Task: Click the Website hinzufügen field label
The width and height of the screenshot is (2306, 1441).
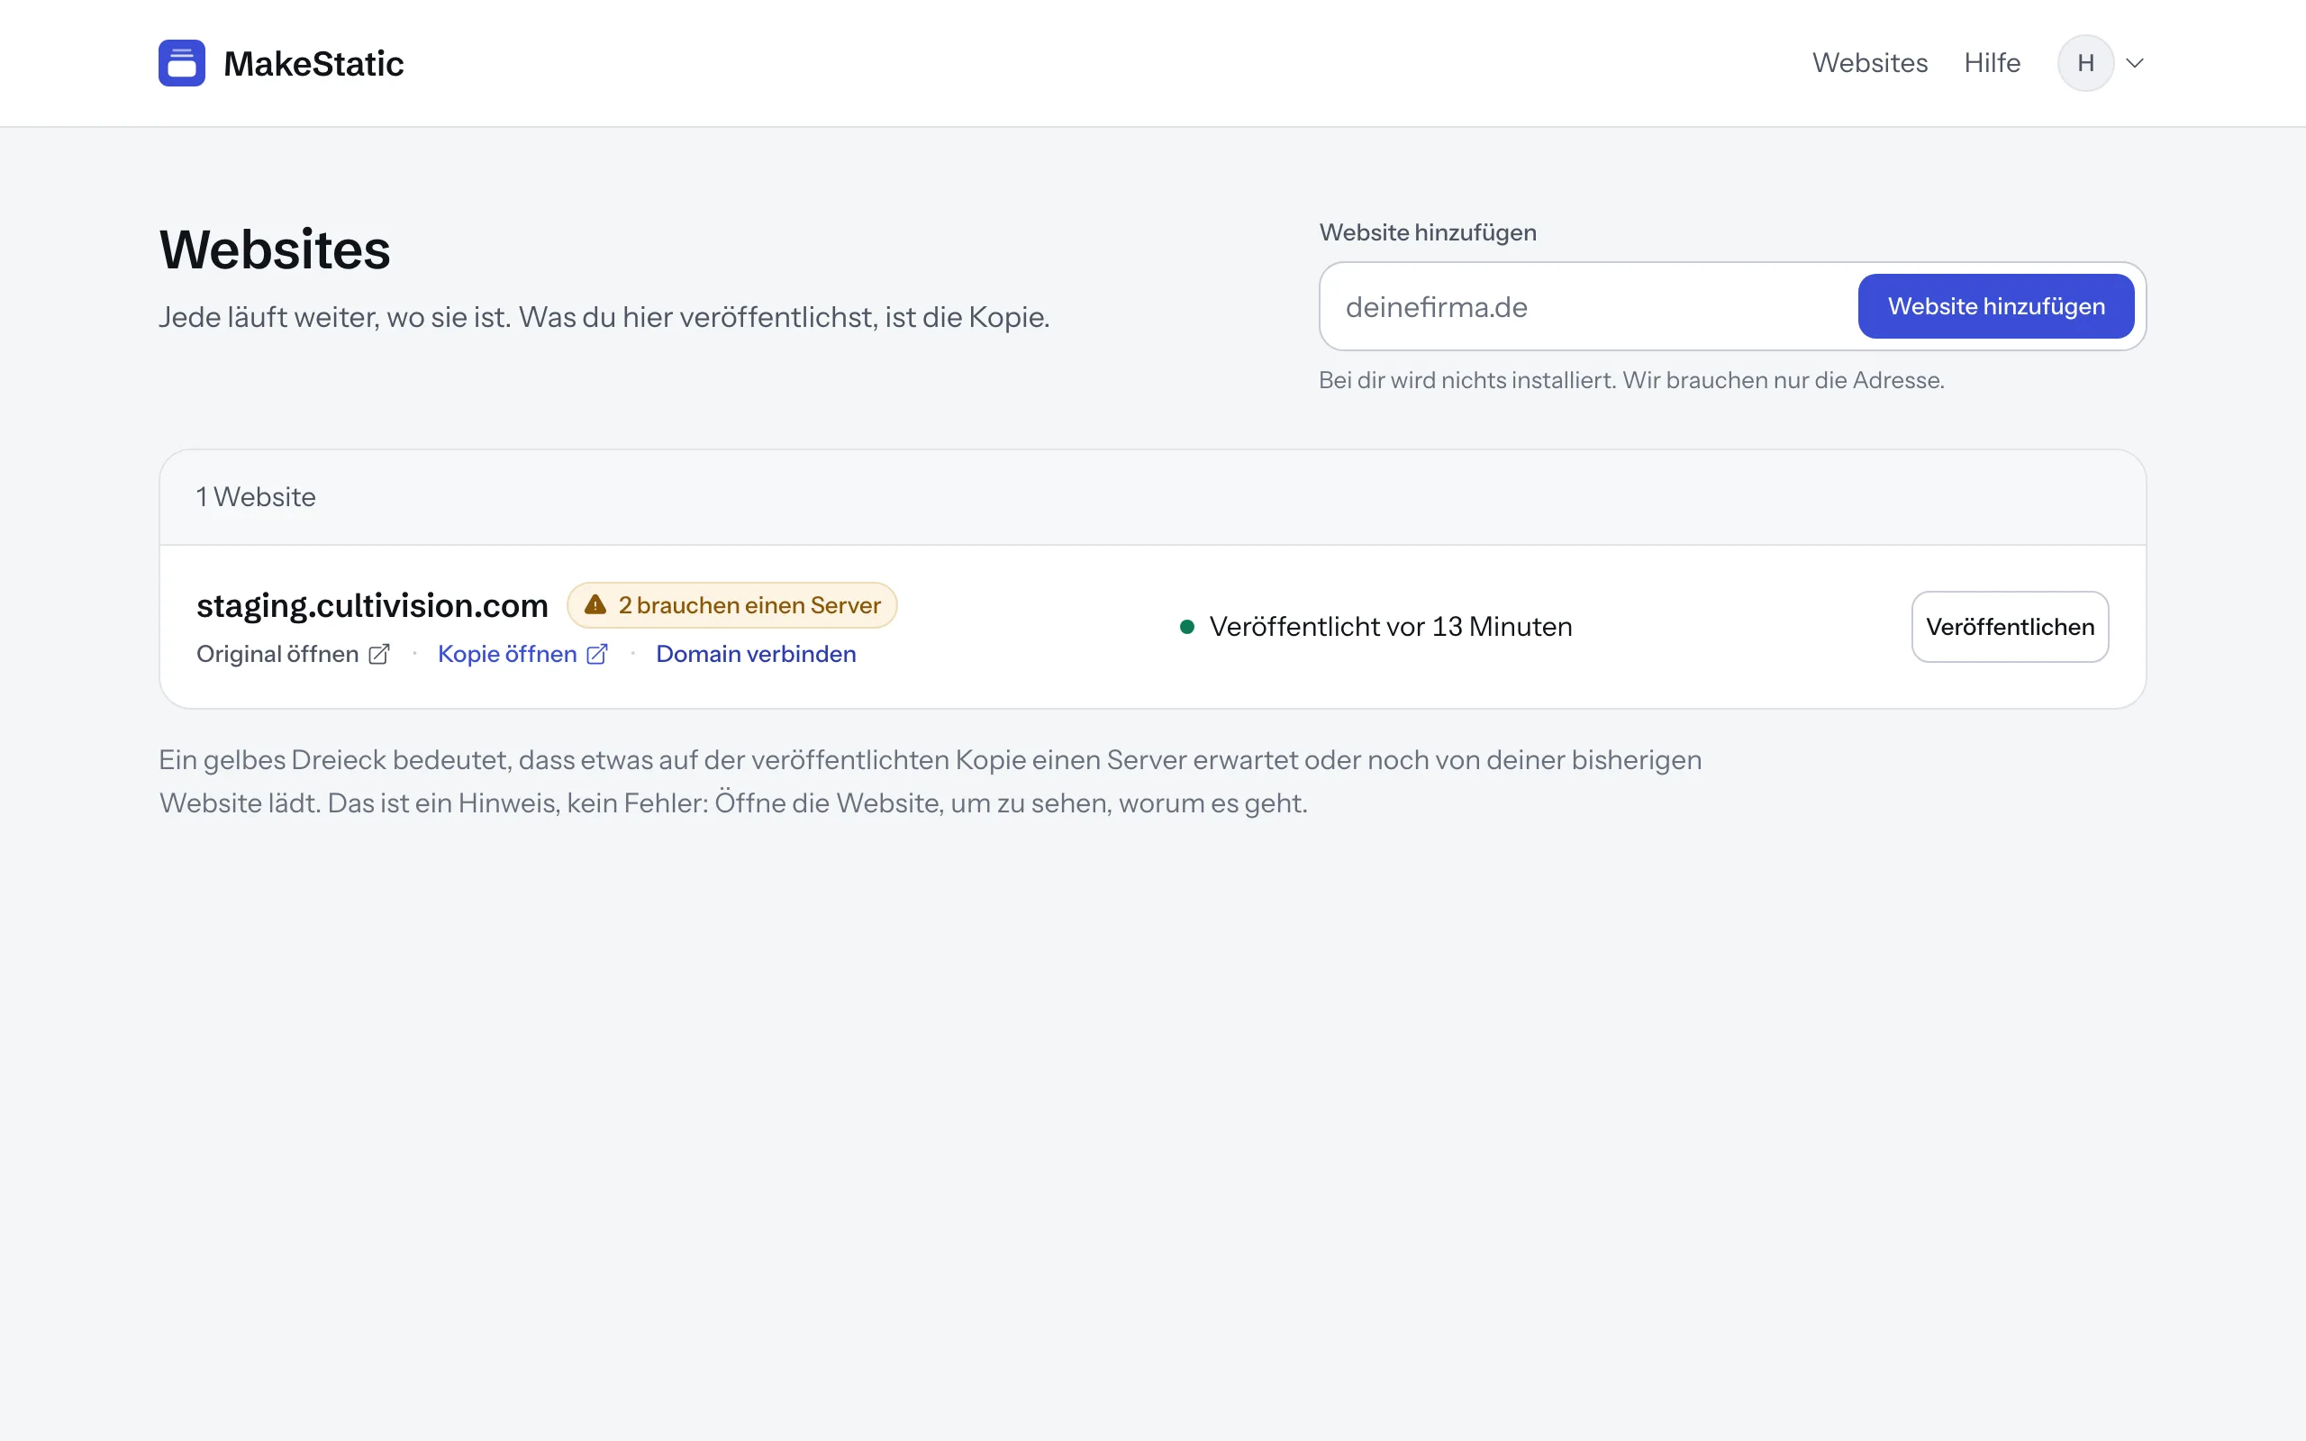Action: [x=1428, y=232]
